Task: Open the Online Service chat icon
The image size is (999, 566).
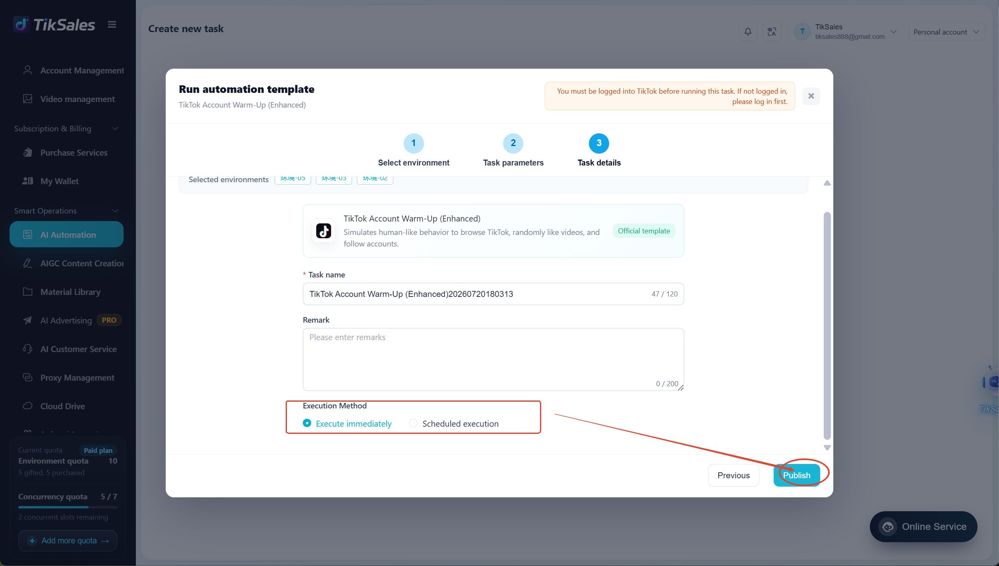Action: (888, 526)
